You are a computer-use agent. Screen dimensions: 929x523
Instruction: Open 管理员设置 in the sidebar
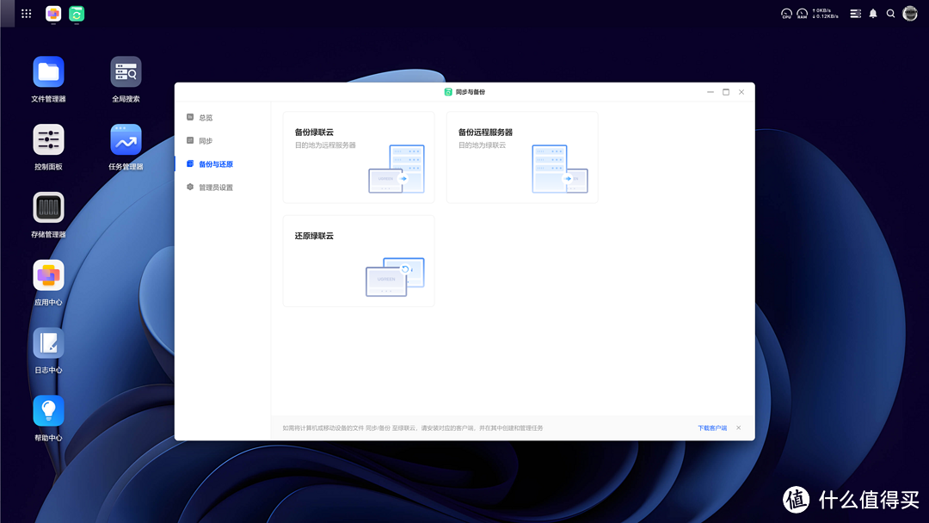215,188
